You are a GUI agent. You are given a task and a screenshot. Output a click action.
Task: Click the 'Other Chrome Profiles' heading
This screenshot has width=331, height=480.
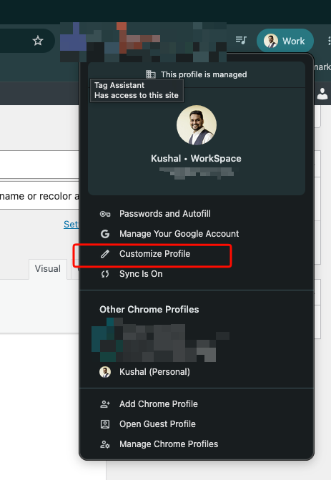149,309
